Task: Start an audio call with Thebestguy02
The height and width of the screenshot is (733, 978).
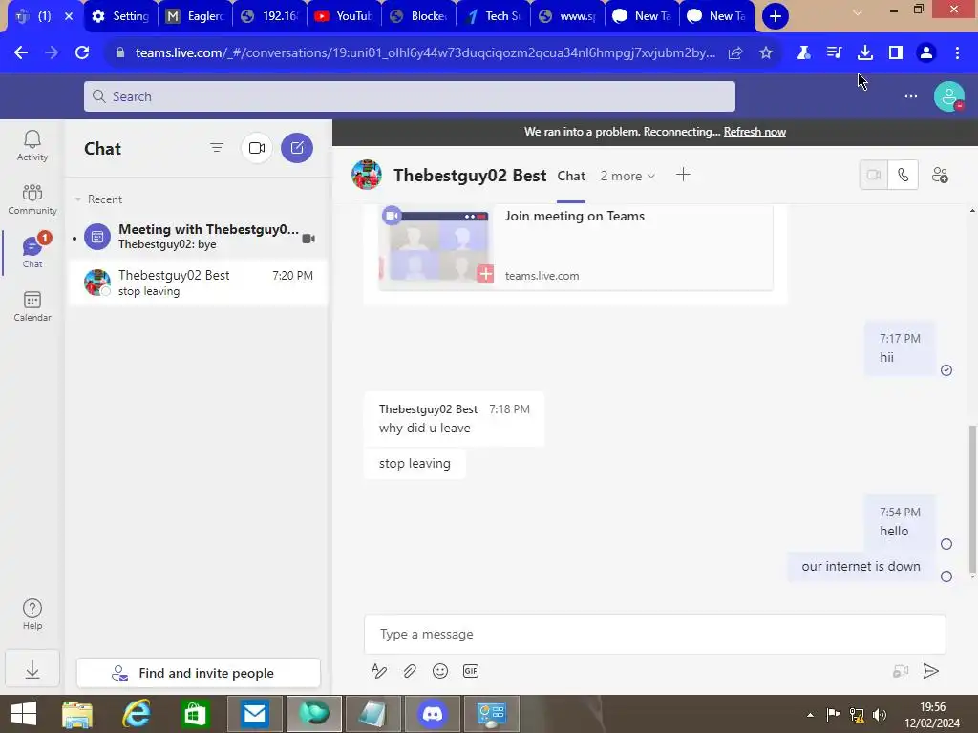Action: [x=904, y=176]
